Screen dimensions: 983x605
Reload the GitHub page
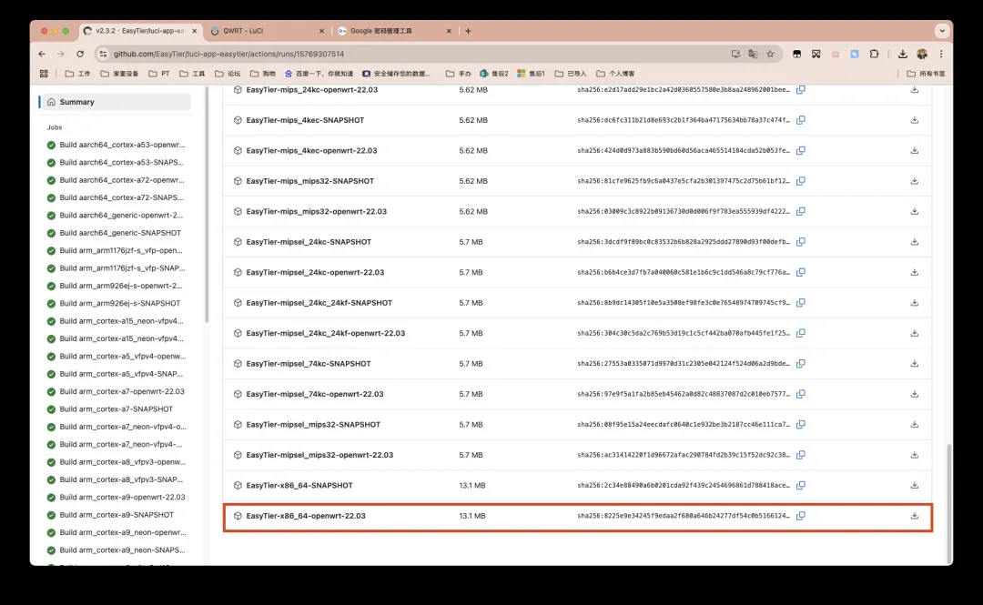80,54
